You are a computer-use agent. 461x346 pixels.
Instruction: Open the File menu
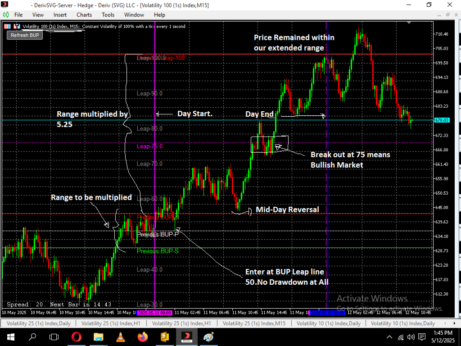[18, 15]
